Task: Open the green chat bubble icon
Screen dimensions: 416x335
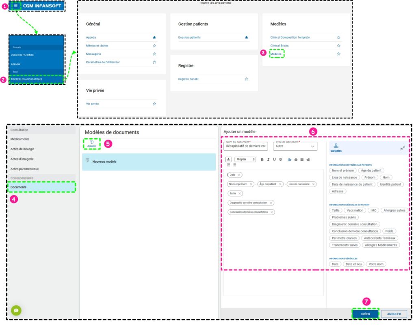Action: point(16,310)
